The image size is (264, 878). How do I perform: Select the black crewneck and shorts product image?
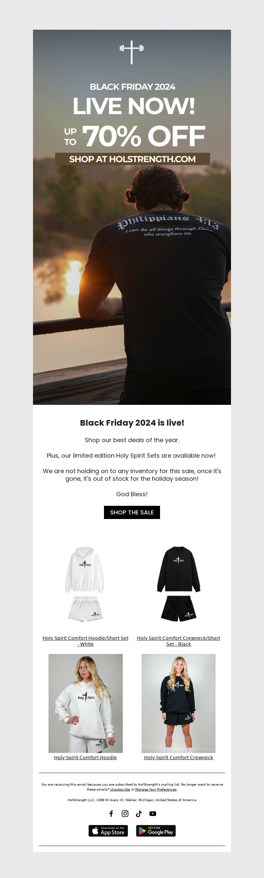click(x=179, y=584)
